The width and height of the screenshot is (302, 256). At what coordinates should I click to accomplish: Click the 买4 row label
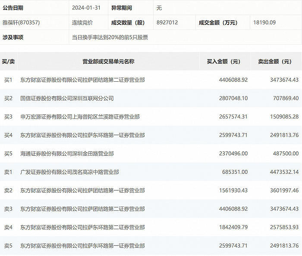8,135
